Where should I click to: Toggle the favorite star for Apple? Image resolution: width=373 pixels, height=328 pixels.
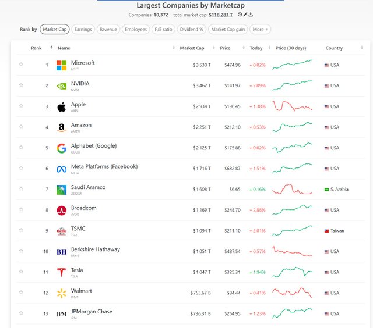click(x=21, y=106)
